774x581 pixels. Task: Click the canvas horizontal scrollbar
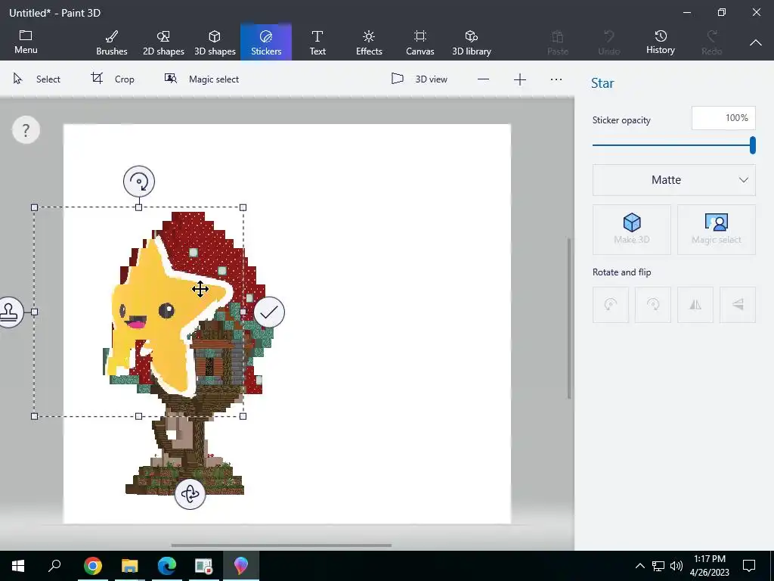click(x=281, y=545)
